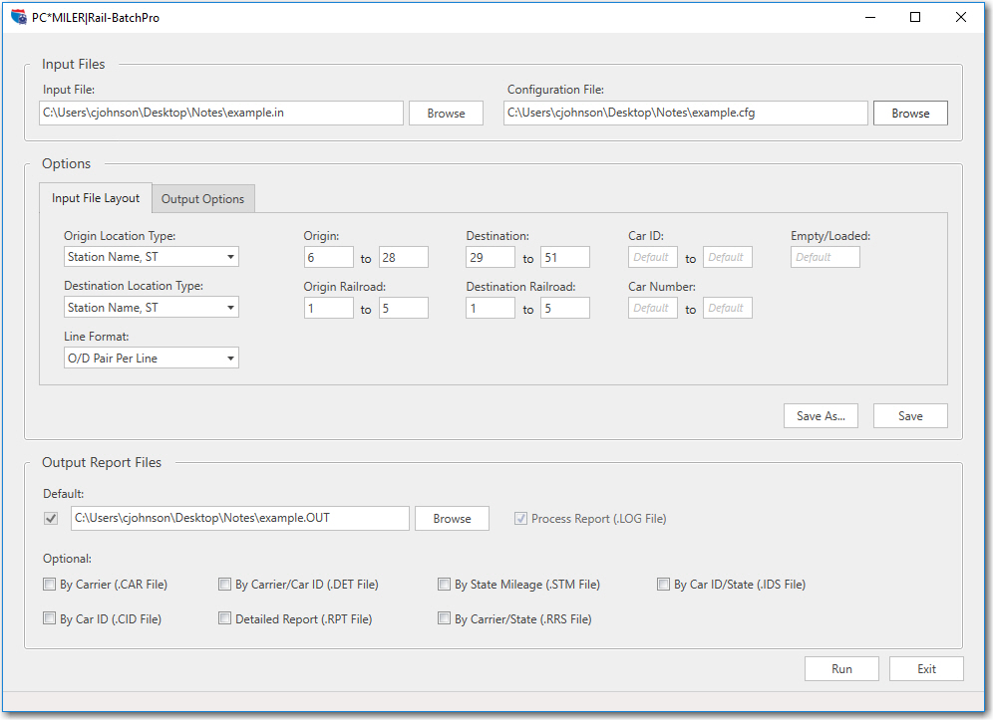Click the Configuration File path field

pyautogui.click(x=685, y=114)
